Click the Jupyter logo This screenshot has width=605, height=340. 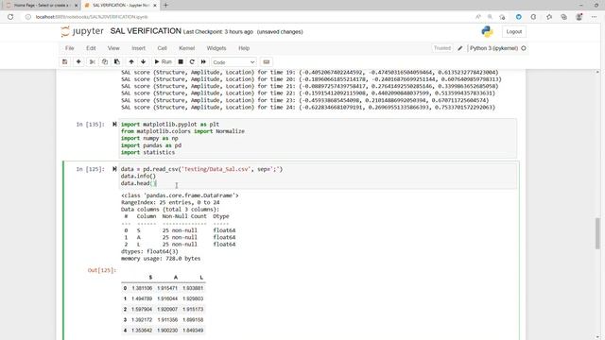tap(82, 31)
